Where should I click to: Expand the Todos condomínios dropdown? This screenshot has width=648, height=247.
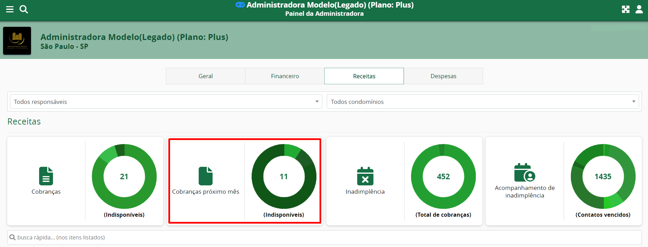pos(482,102)
